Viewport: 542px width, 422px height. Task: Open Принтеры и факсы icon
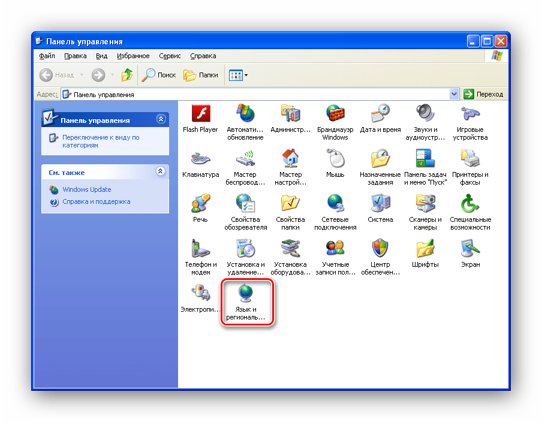pyautogui.click(x=470, y=159)
